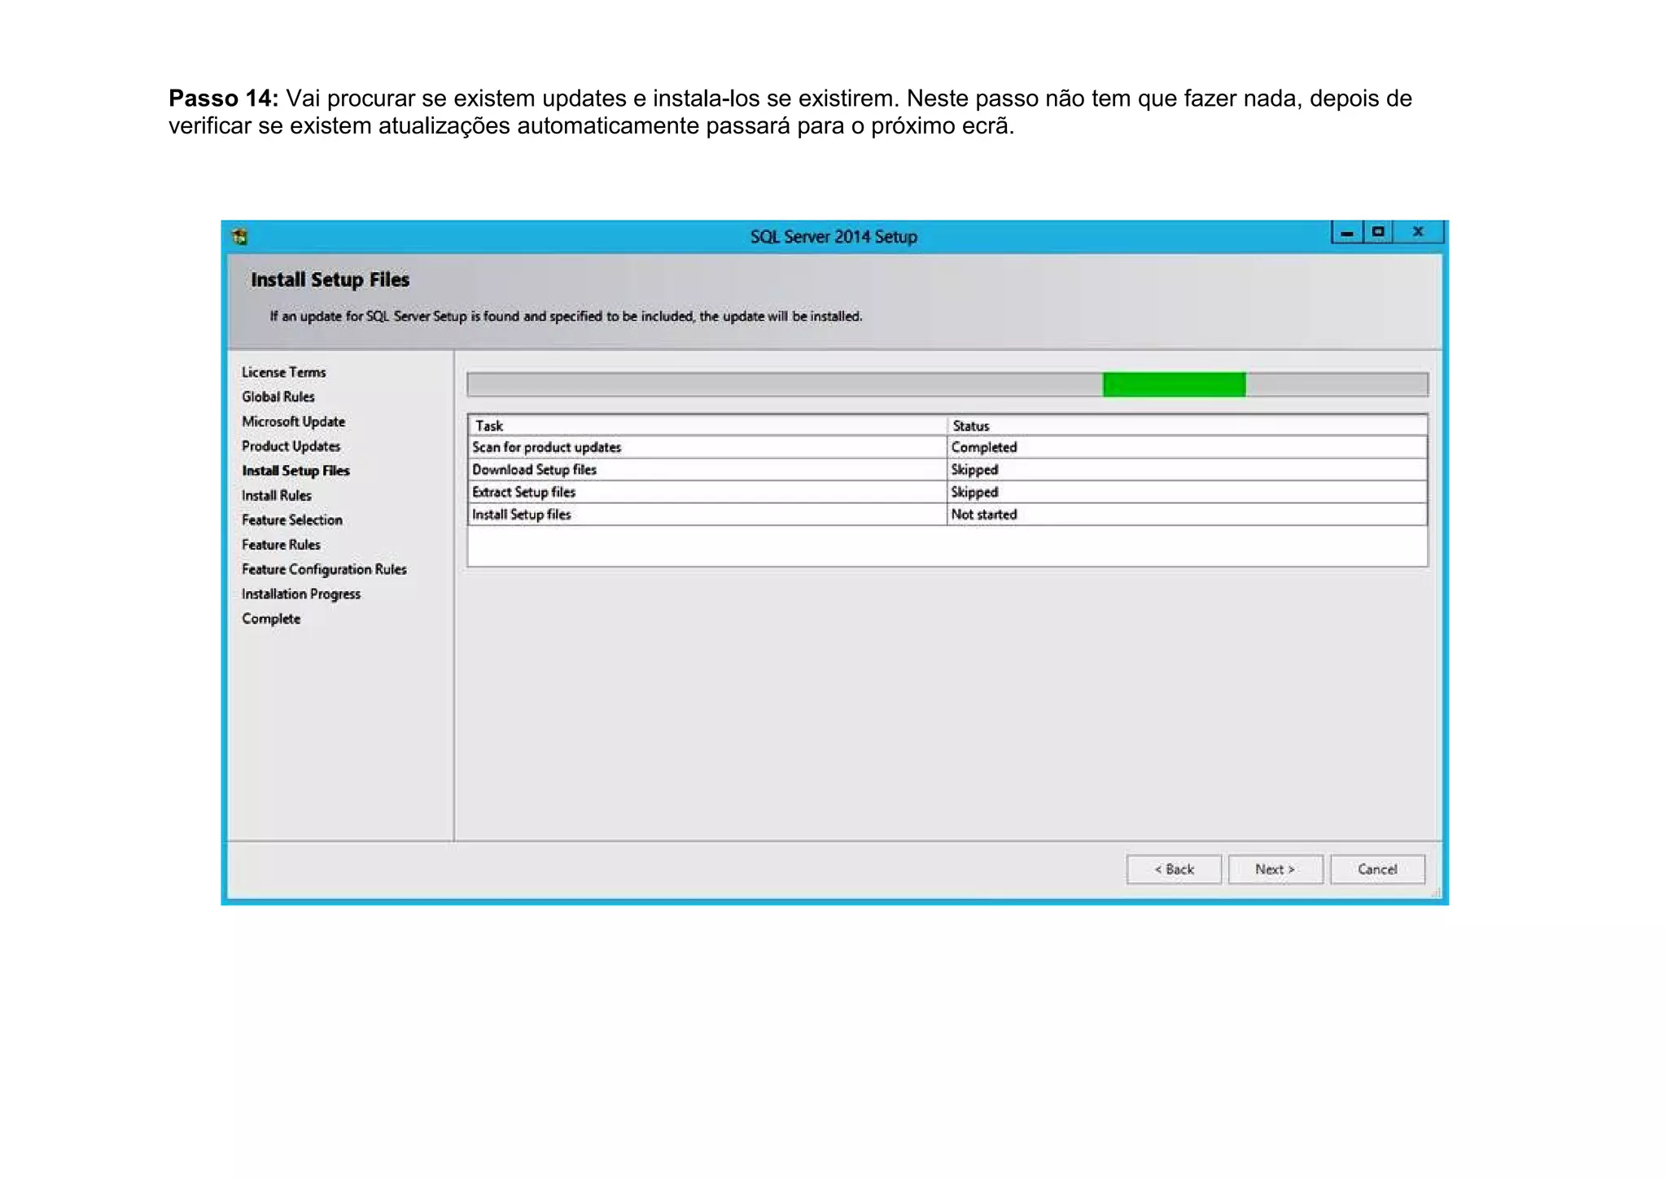Select Installation Progress step in sidebar

[301, 594]
